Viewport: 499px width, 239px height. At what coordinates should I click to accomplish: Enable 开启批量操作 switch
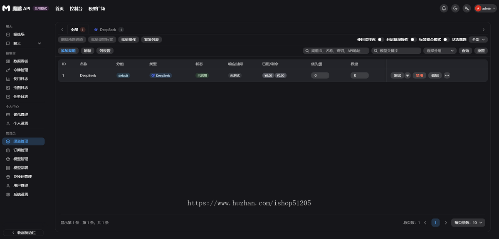click(413, 40)
